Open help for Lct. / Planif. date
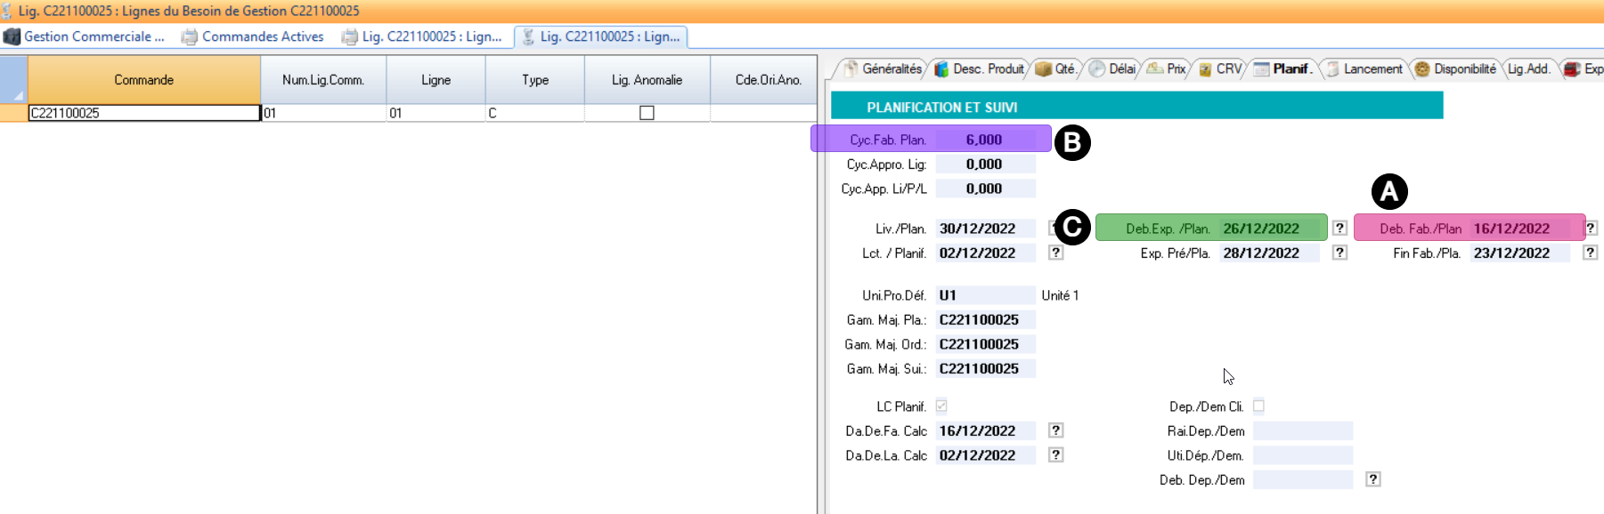 pyautogui.click(x=1055, y=253)
